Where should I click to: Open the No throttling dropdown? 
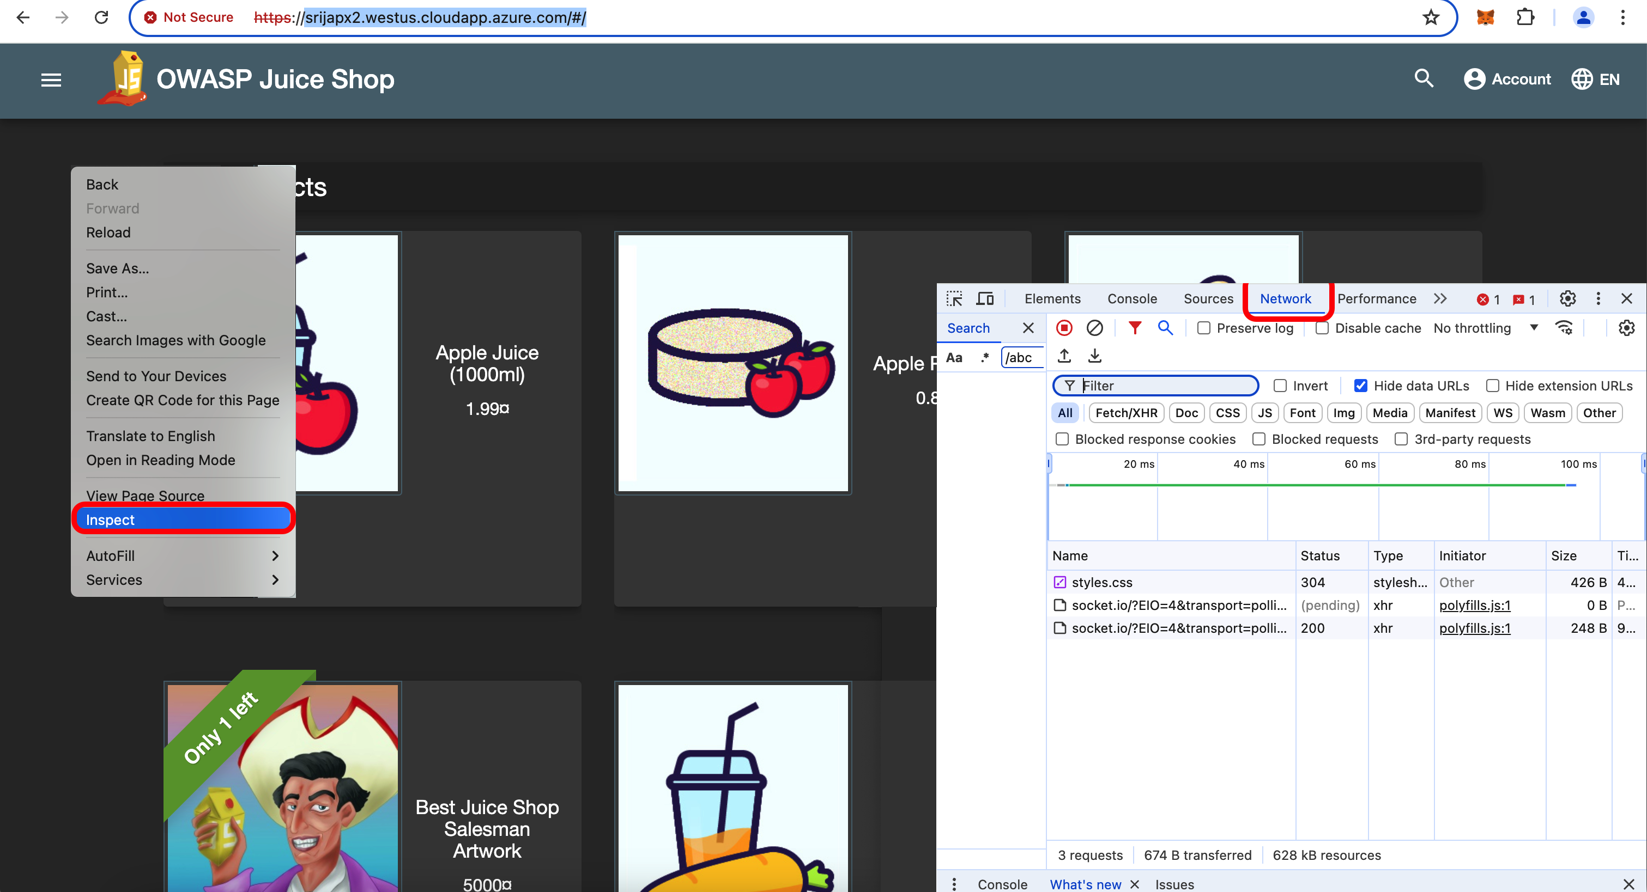(1485, 328)
